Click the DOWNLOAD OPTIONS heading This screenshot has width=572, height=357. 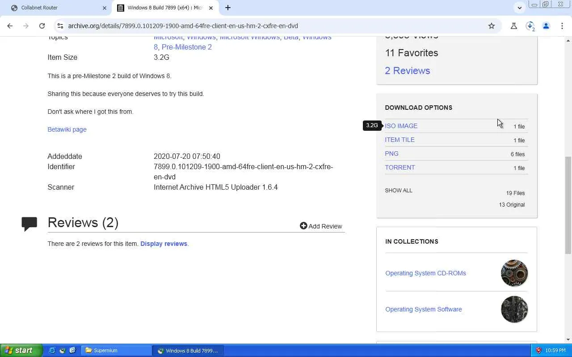tap(419, 108)
